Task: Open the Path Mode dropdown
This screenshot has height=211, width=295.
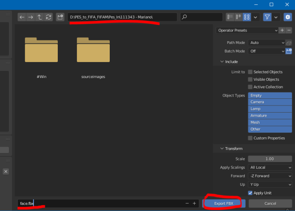Action: pos(267,43)
